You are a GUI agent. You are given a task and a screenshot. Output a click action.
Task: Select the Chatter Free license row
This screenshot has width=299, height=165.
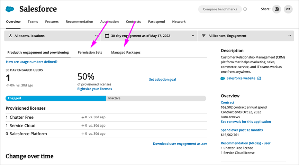point(106,117)
